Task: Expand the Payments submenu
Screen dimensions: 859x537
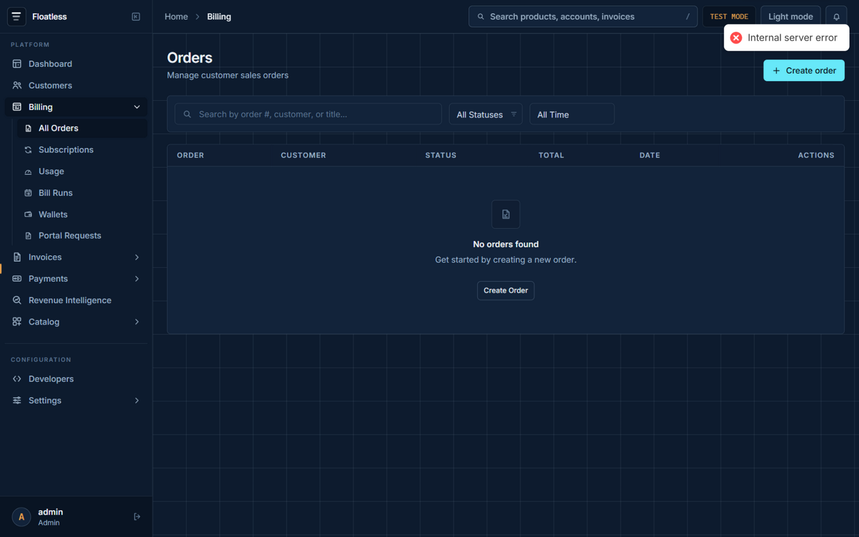Action: coord(137,279)
